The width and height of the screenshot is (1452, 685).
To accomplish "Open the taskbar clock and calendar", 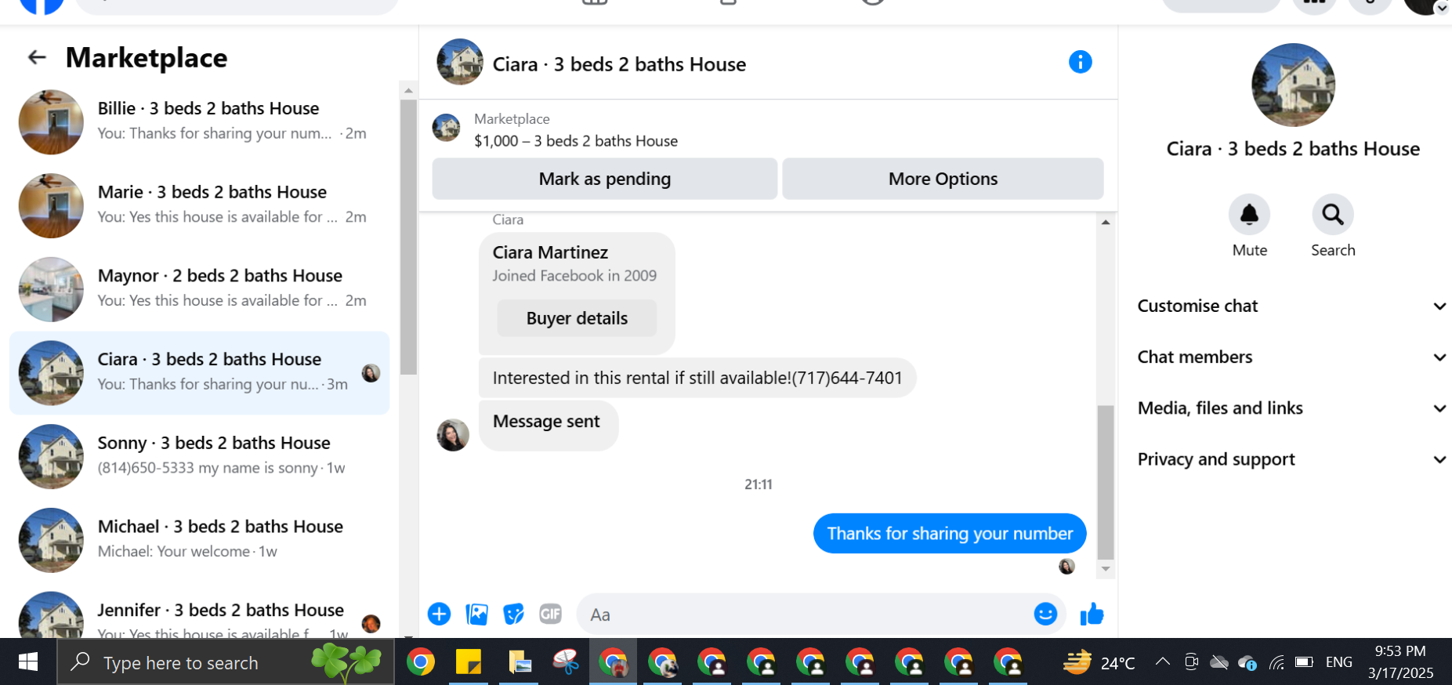I will [1400, 662].
